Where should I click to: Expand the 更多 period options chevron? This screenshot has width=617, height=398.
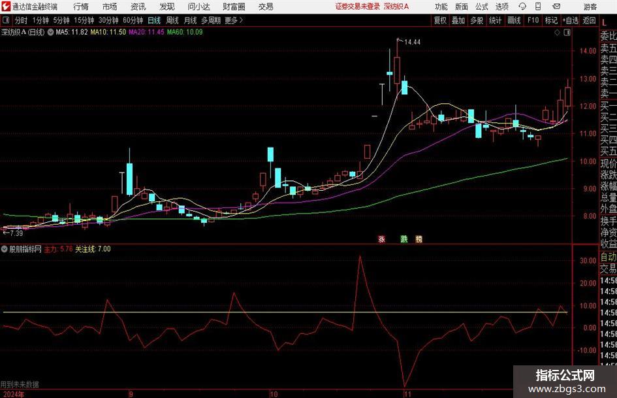(241, 20)
